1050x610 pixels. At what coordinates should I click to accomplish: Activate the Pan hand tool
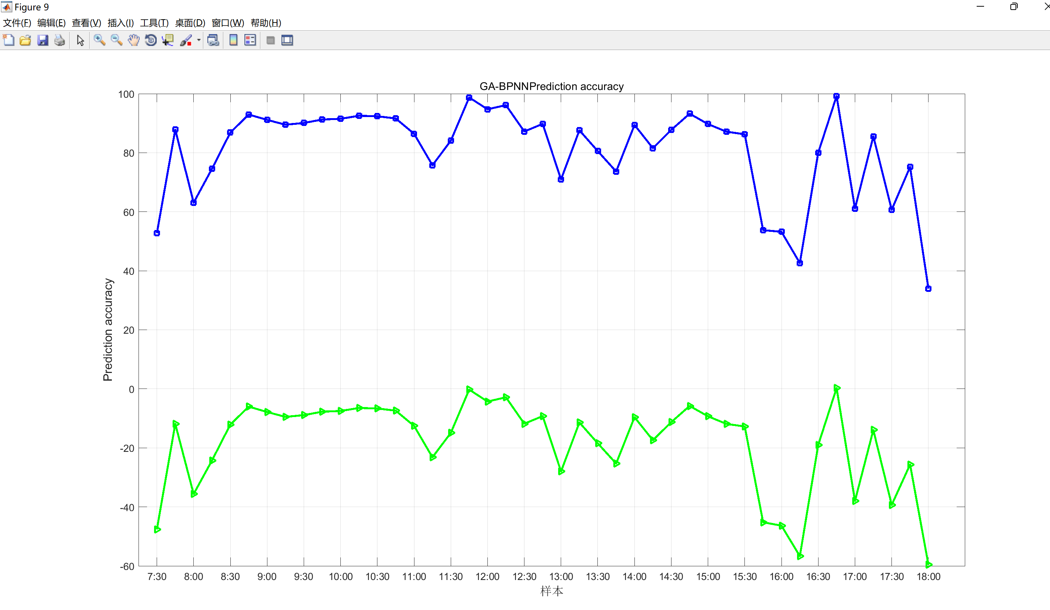tap(133, 40)
